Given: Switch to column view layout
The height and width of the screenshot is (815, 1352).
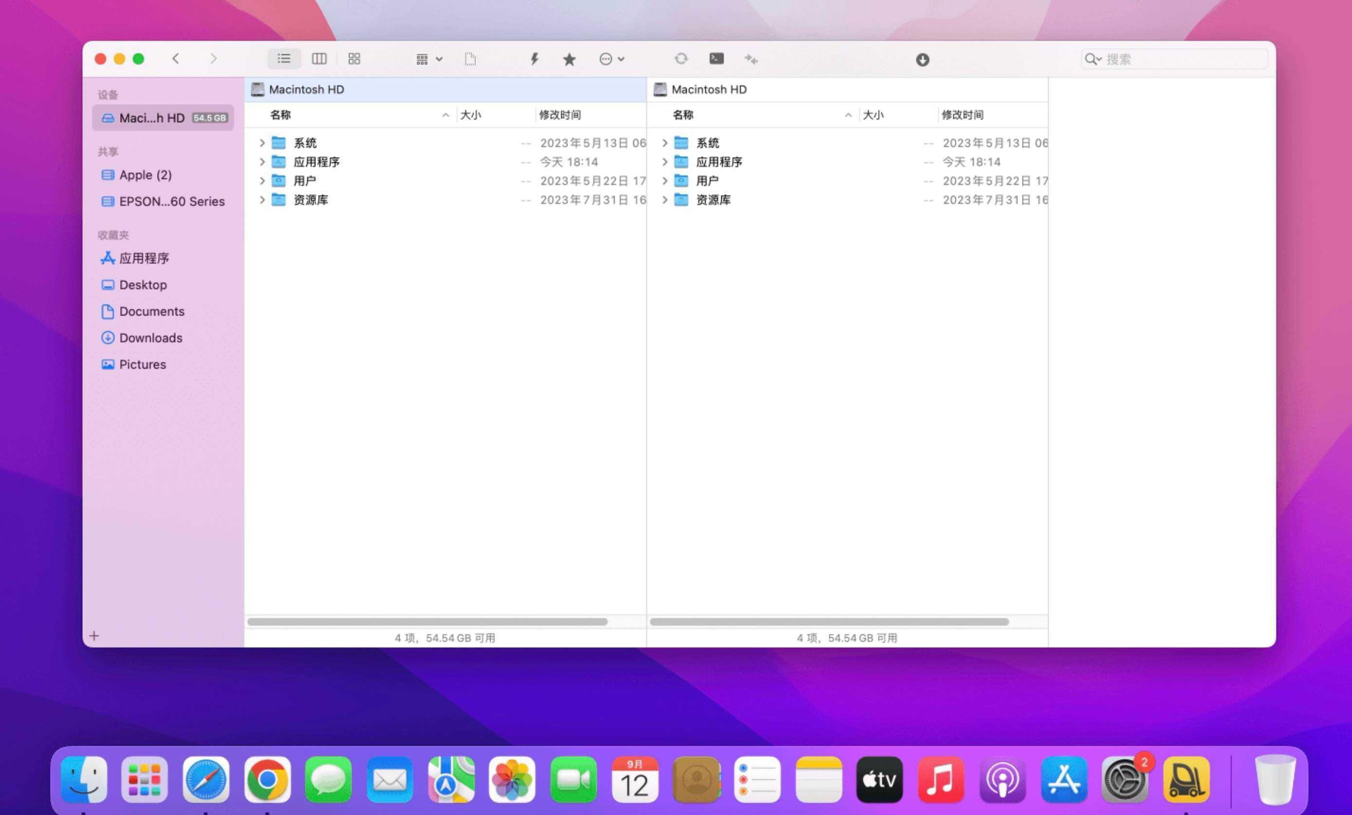Looking at the screenshot, I should click(x=319, y=59).
